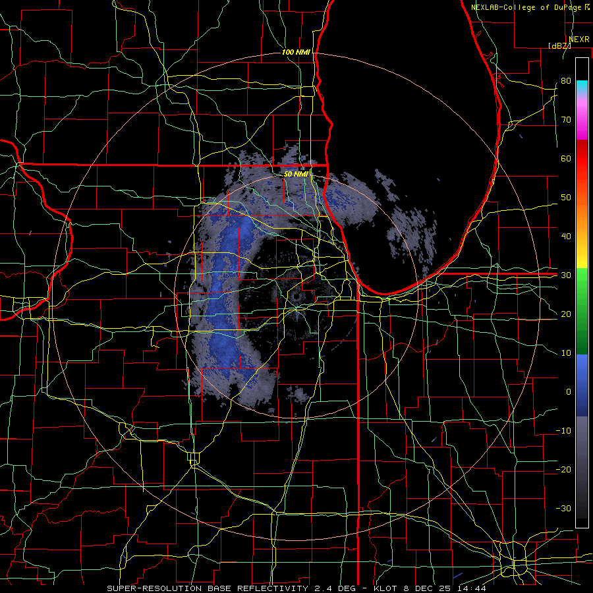The height and width of the screenshot is (593, 593).
Task: Click the 80 value on the dBZ scale
Action: click(566, 81)
